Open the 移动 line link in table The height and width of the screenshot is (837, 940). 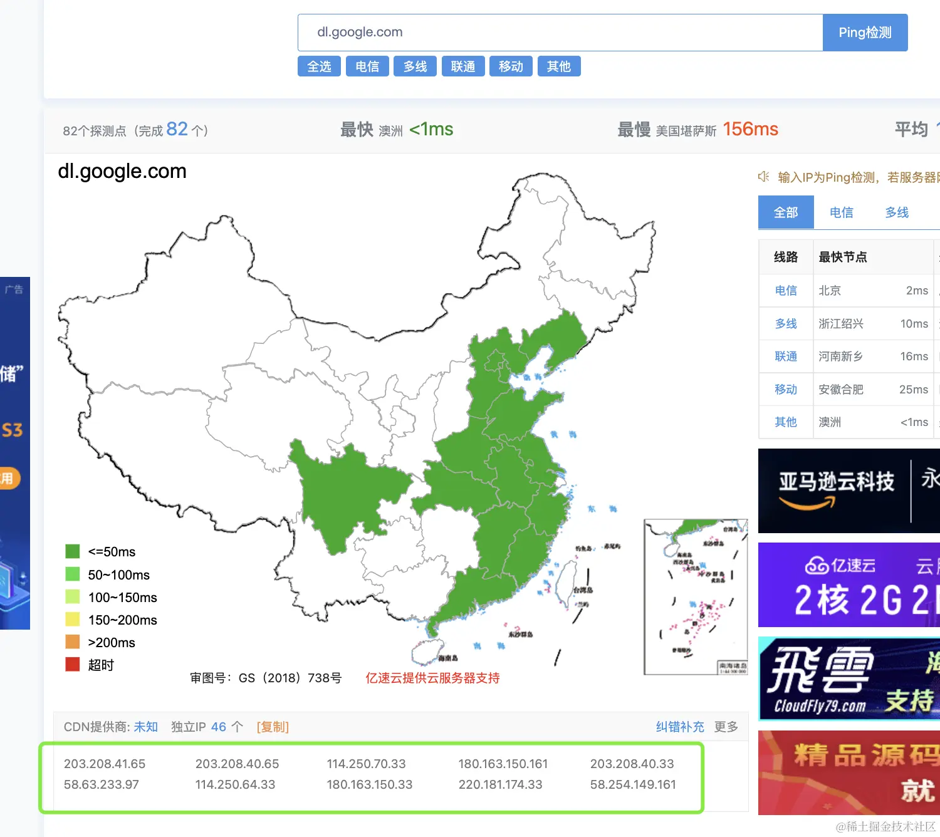coord(786,390)
